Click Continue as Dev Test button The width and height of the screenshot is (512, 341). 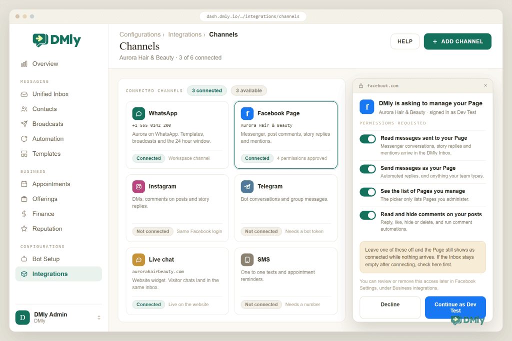(455, 308)
